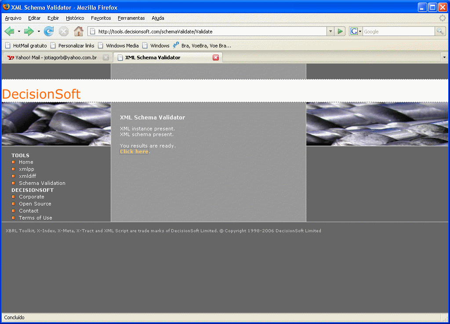Click the green Go button beside the address bar
The height and width of the screenshot is (324, 450).
pyautogui.click(x=340, y=31)
